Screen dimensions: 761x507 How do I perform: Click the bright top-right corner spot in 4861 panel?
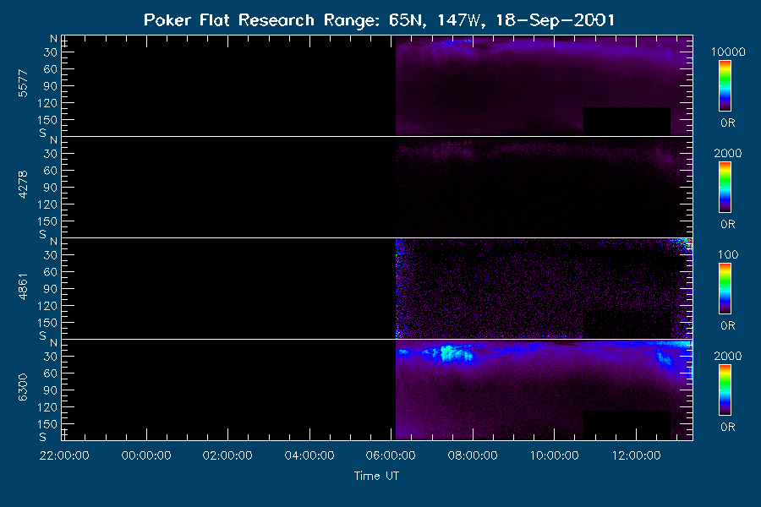pos(687,243)
